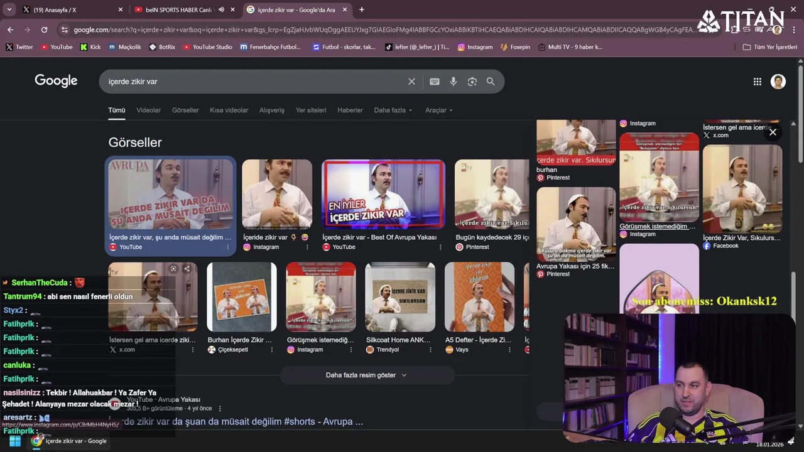Open the Multi TV bookmark
Image resolution: width=804 pixels, height=452 pixels.
(570, 47)
